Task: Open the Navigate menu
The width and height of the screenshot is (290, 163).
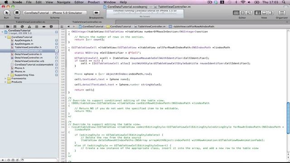Action: click(x=63, y=2)
